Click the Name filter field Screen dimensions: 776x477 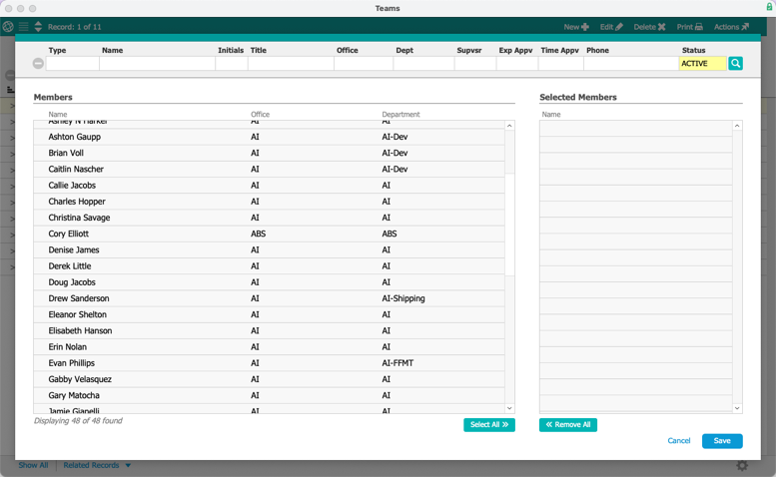[157, 63]
